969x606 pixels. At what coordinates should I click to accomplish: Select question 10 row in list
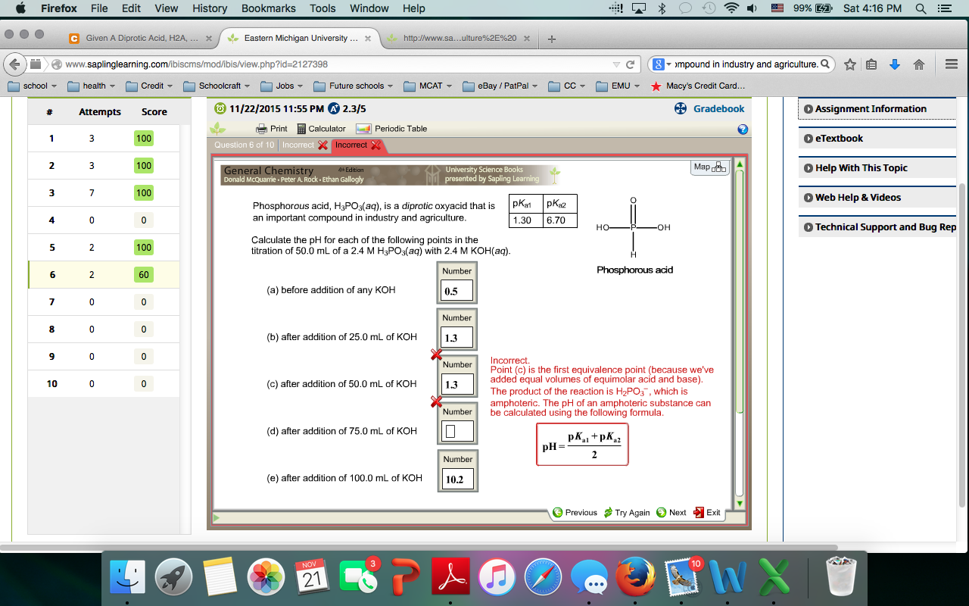click(104, 384)
